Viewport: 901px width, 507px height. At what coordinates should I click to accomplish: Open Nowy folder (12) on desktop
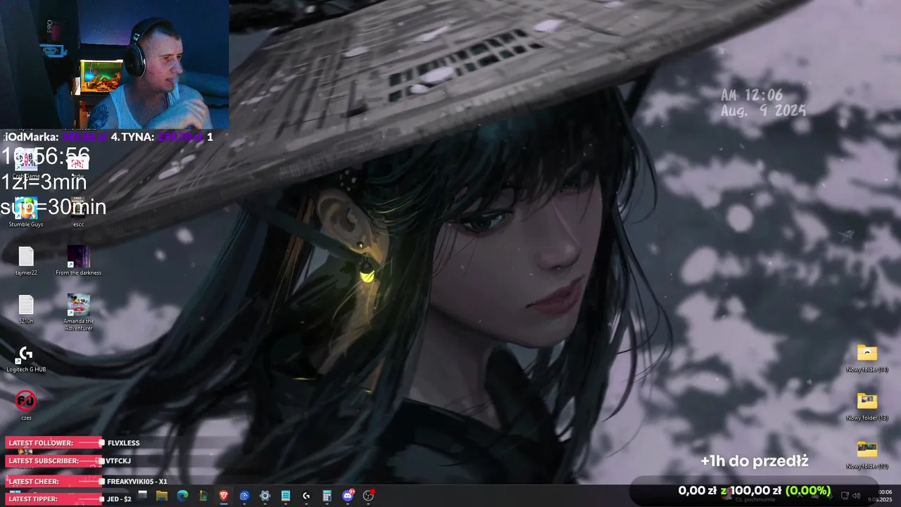tap(867, 455)
